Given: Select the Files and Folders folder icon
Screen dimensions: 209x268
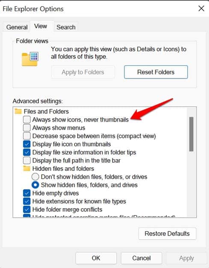Looking at the screenshot, I should [x=18, y=111].
